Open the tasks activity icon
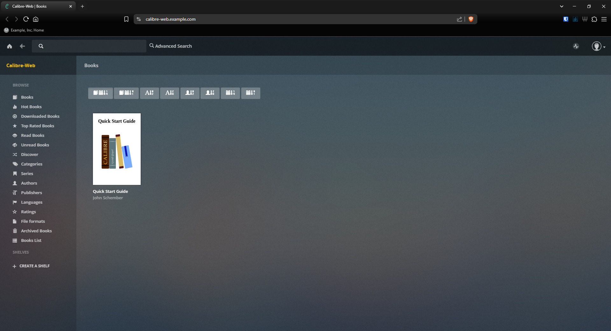This screenshot has width=611, height=331. (576, 46)
